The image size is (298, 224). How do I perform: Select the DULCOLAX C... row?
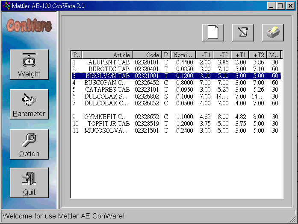click(176, 103)
